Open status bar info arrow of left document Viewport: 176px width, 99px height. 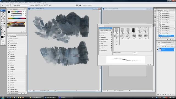(55, 91)
